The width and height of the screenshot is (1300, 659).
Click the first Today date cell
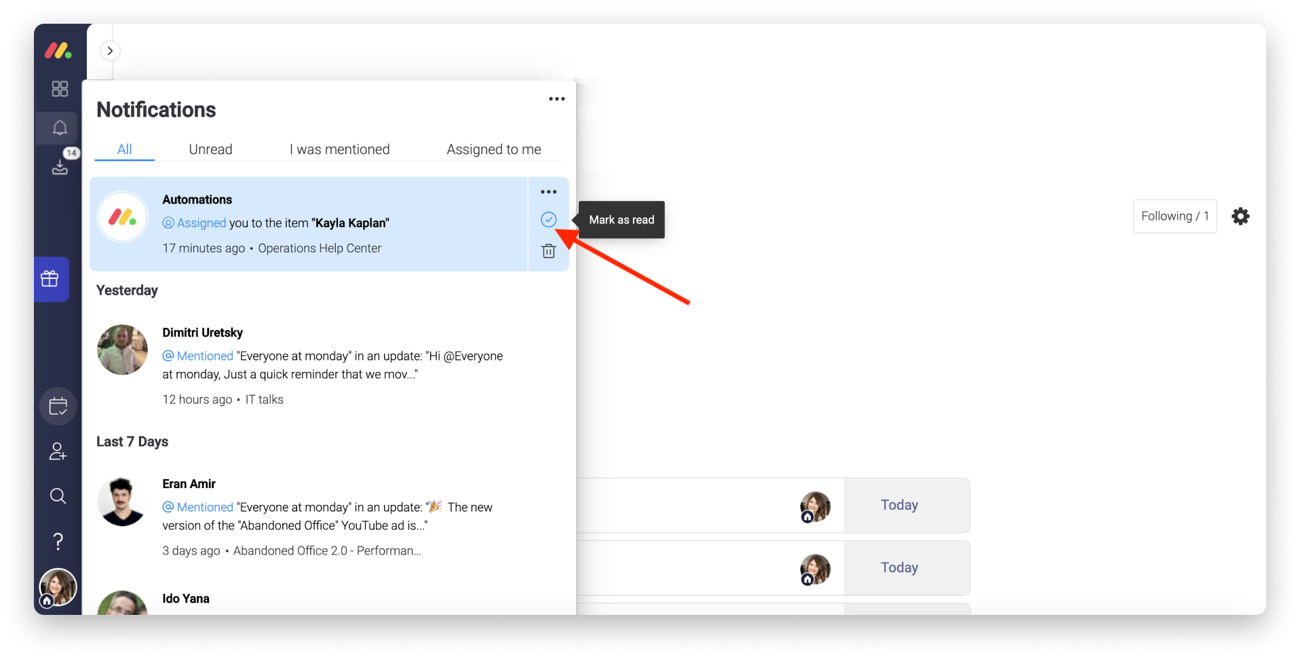coord(906,506)
